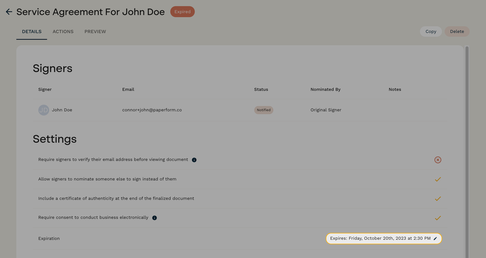Navigate back using the arrow icon
This screenshot has height=258, width=486.
click(9, 11)
